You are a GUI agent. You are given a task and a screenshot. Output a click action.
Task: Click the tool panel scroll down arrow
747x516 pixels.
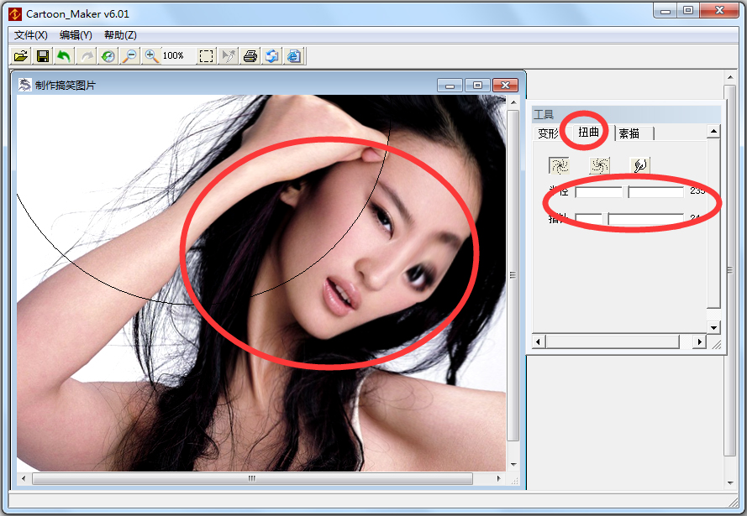pyautogui.click(x=713, y=327)
